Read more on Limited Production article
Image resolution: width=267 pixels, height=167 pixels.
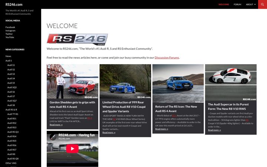coord(109,132)
